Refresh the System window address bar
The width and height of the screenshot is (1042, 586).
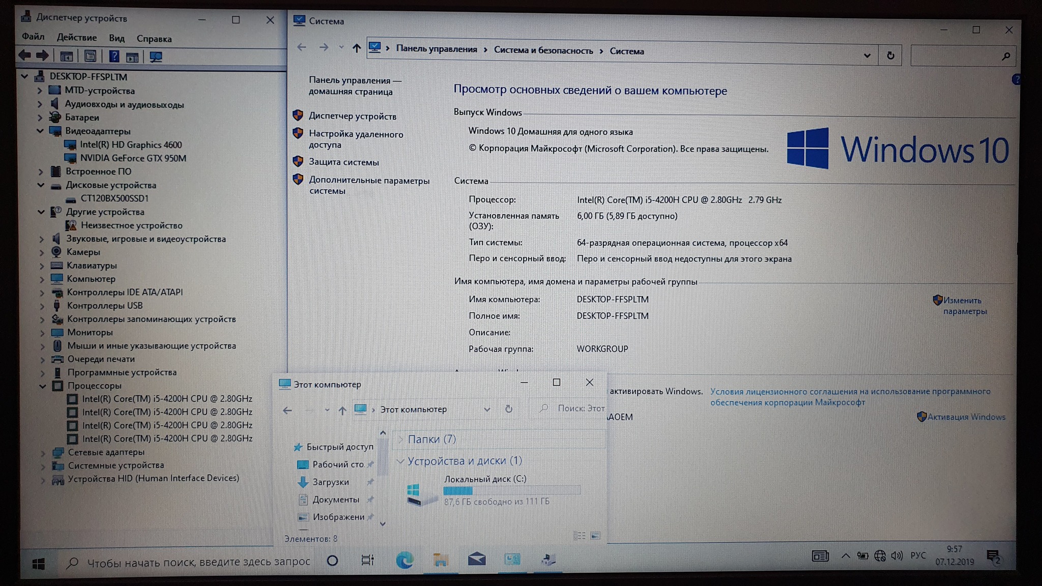click(x=890, y=55)
